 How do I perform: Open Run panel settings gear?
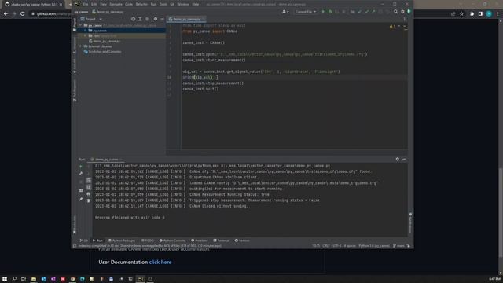pos(398,159)
